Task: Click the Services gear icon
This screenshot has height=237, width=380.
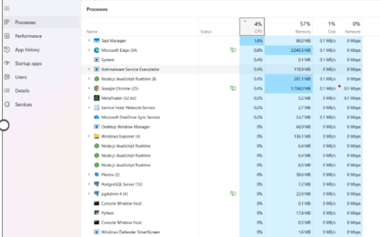Action: click(x=7, y=104)
